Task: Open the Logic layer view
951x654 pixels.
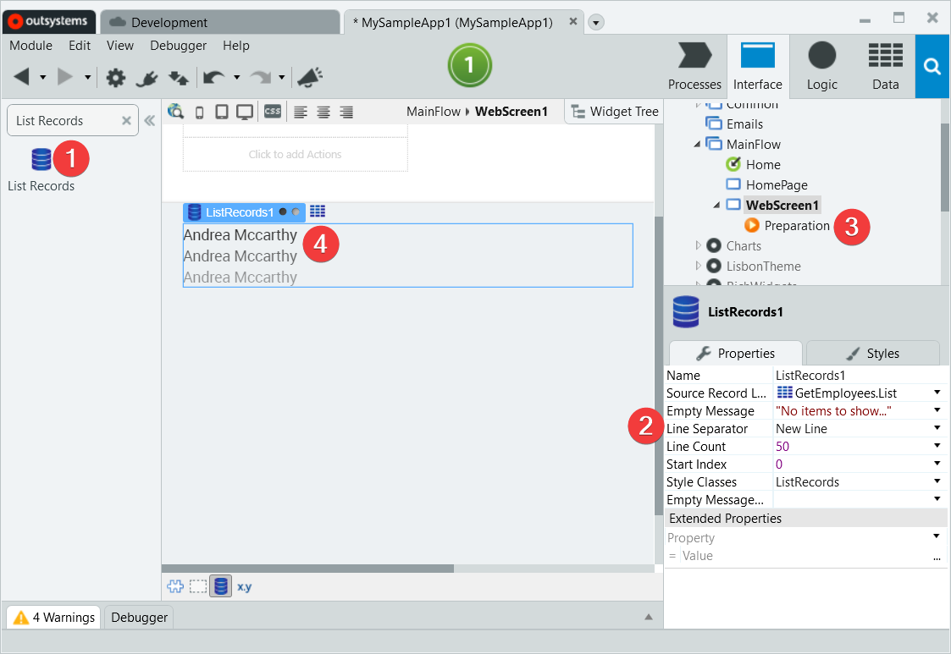Action: click(821, 66)
